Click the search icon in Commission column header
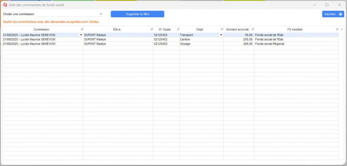Viewport: 347px width, 166px height. [82, 29]
